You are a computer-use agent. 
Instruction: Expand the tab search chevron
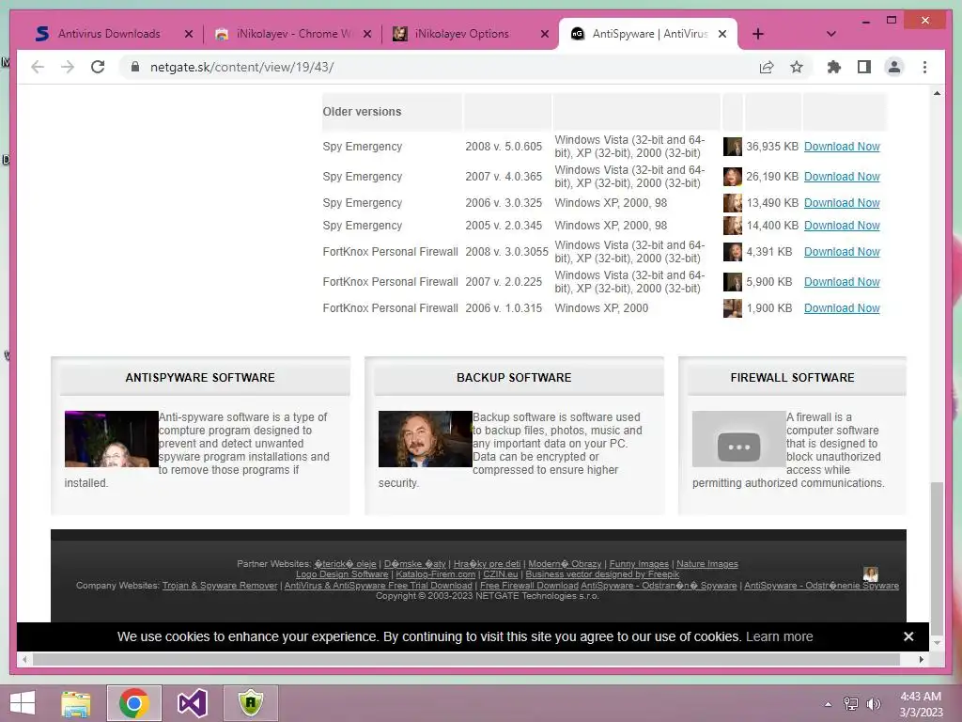pos(830,34)
